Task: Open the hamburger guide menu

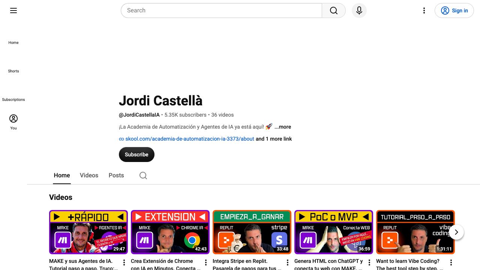Action: point(13,10)
